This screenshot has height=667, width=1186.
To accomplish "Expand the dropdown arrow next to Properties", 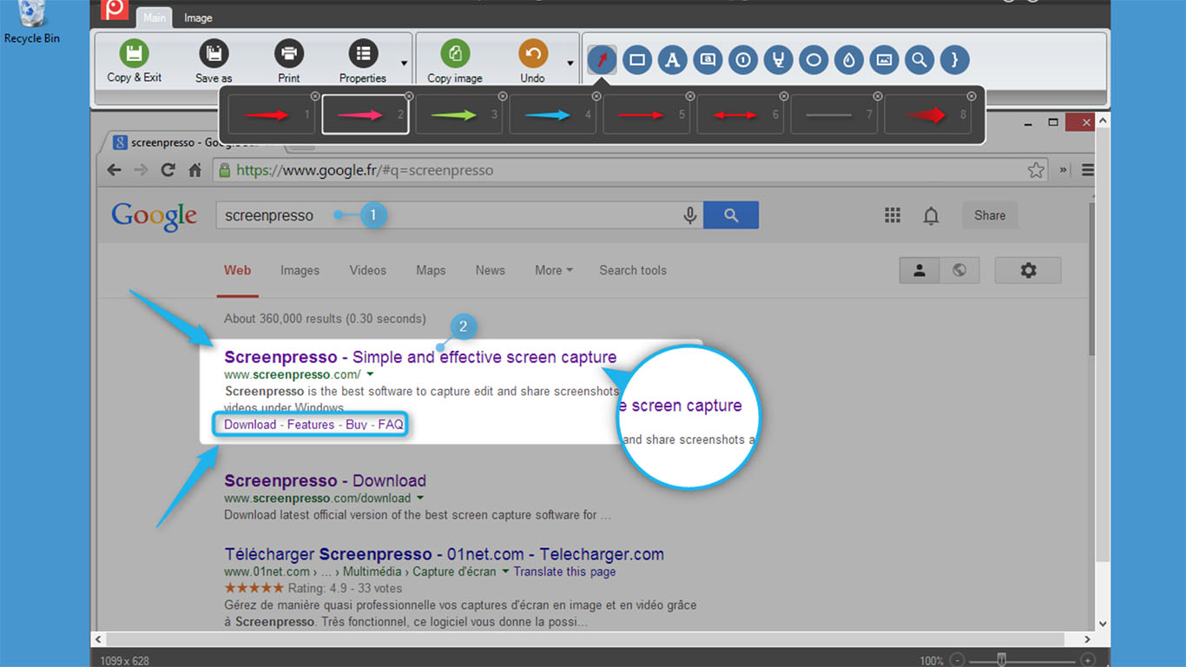I will click(x=404, y=63).
